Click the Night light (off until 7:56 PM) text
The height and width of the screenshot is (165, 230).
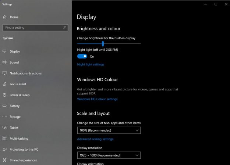[98, 50]
